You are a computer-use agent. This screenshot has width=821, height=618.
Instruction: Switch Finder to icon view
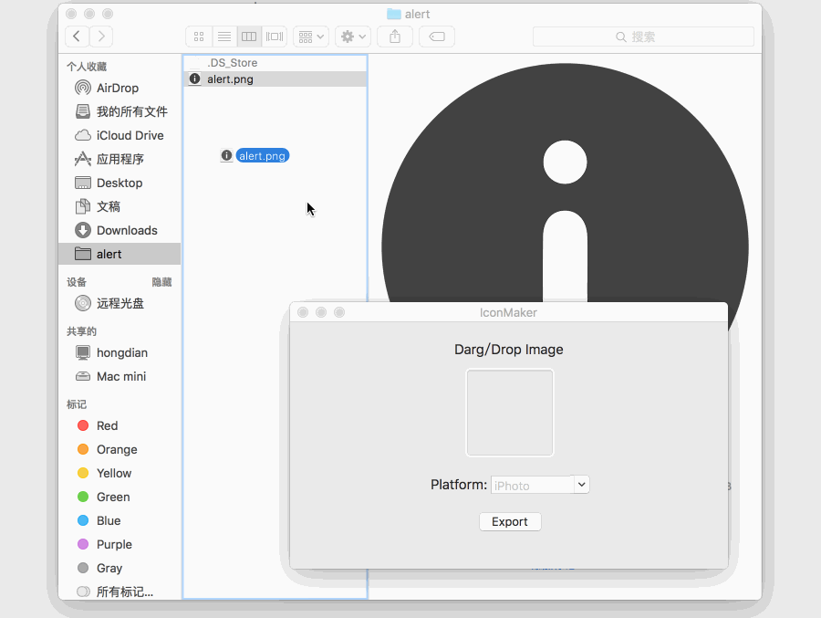(x=199, y=37)
